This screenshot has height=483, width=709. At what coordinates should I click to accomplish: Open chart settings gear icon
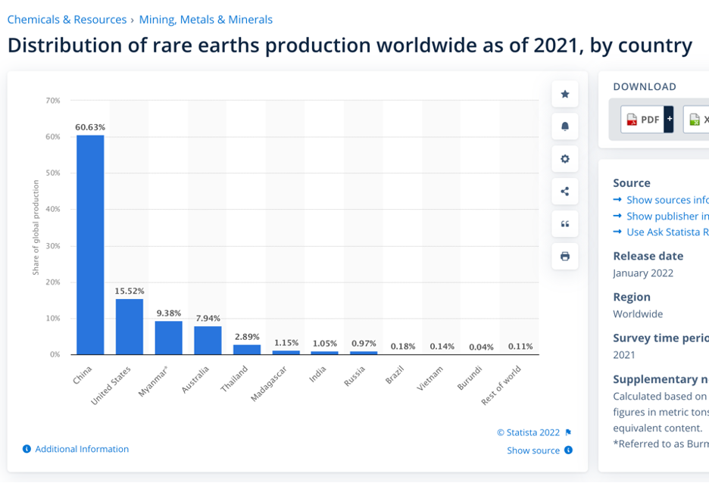[564, 160]
